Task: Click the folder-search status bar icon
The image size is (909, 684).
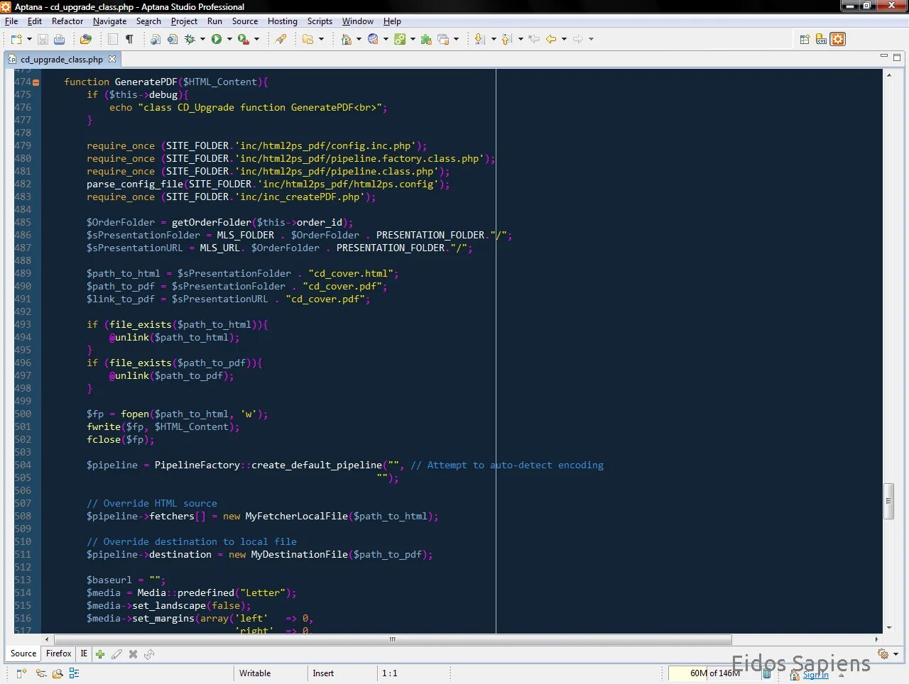Action: coord(58,673)
